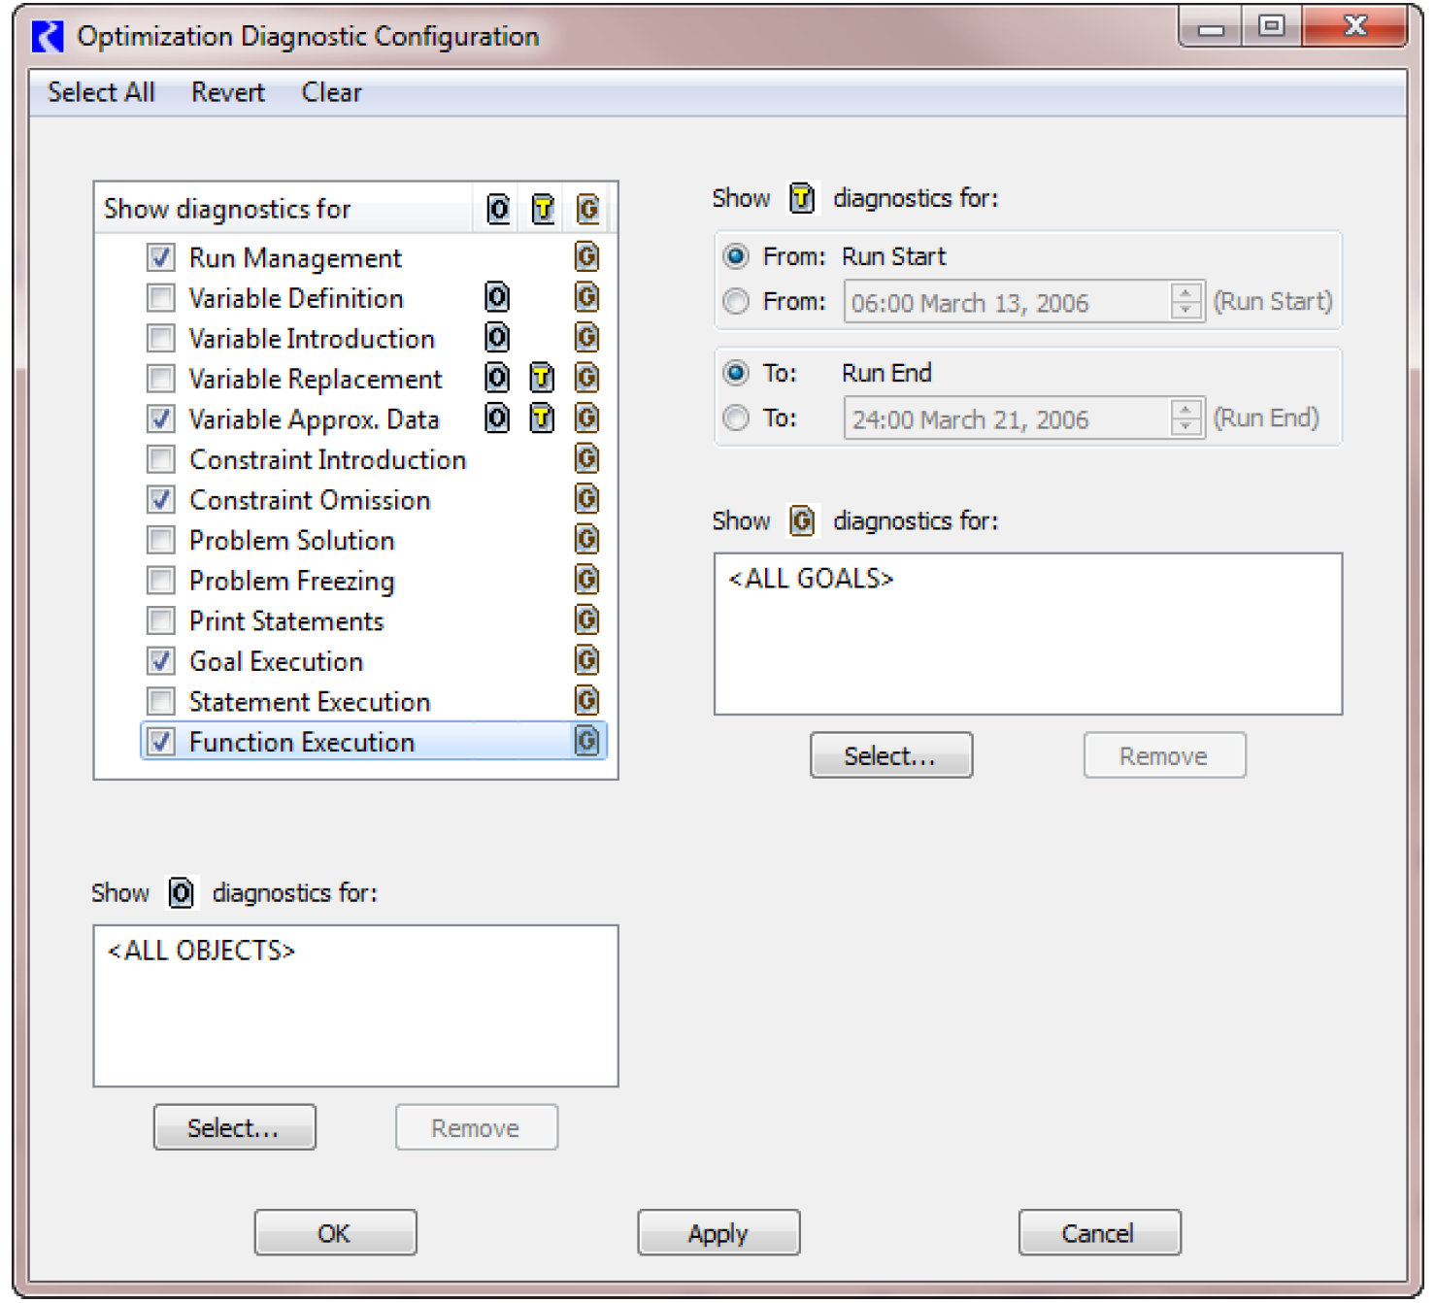Viewport: 1435px width, 1303px height.
Task: Click the Revert menu item
Action: [x=228, y=92]
